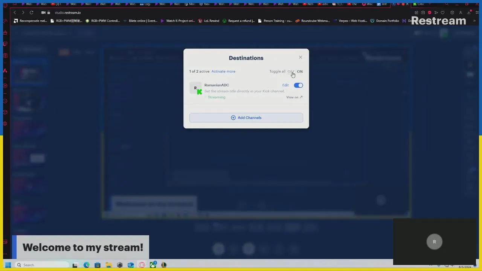Open the Domain Portfolio bookmark

(384, 21)
